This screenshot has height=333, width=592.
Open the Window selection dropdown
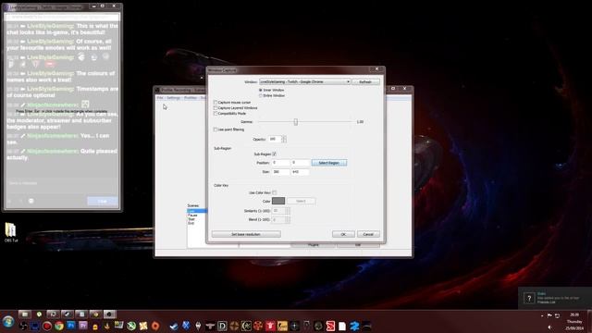click(x=304, y=82)
